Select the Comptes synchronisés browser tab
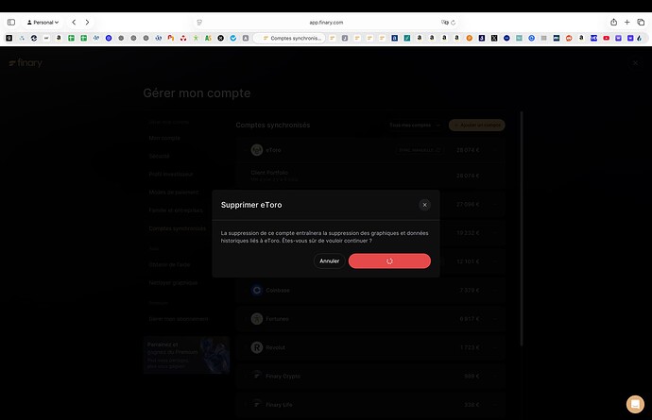 pyautogui.click(x=290, y=38)
